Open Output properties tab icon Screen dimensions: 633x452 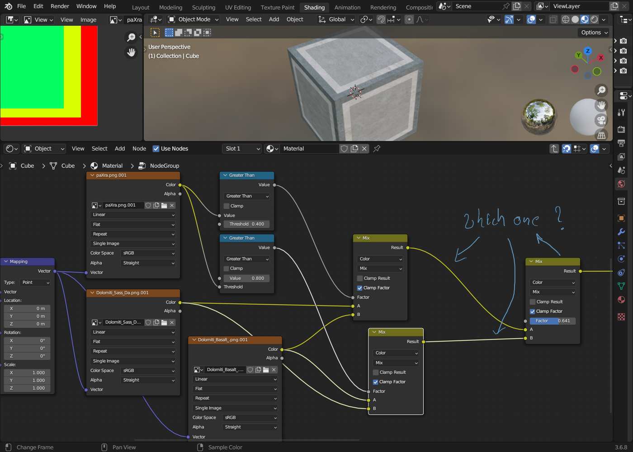pyautogui.click(x=621, y=143)
